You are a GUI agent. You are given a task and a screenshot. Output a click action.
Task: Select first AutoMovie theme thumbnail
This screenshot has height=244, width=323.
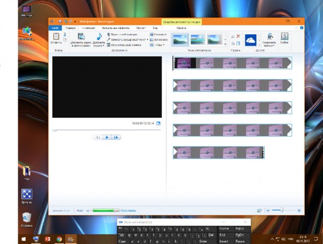(x=180, y=40)
